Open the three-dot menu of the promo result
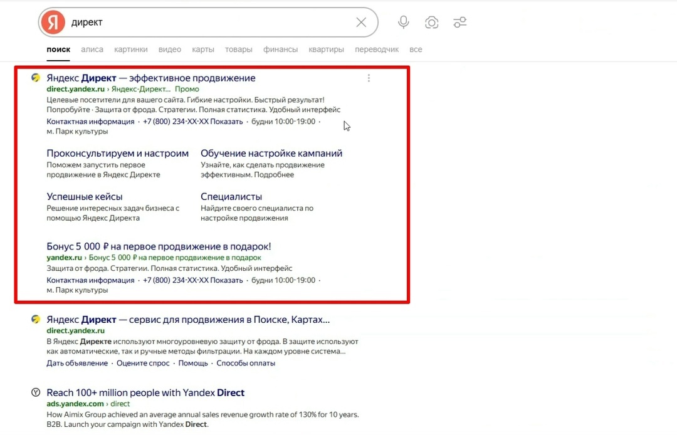 [x=369, y=78]
